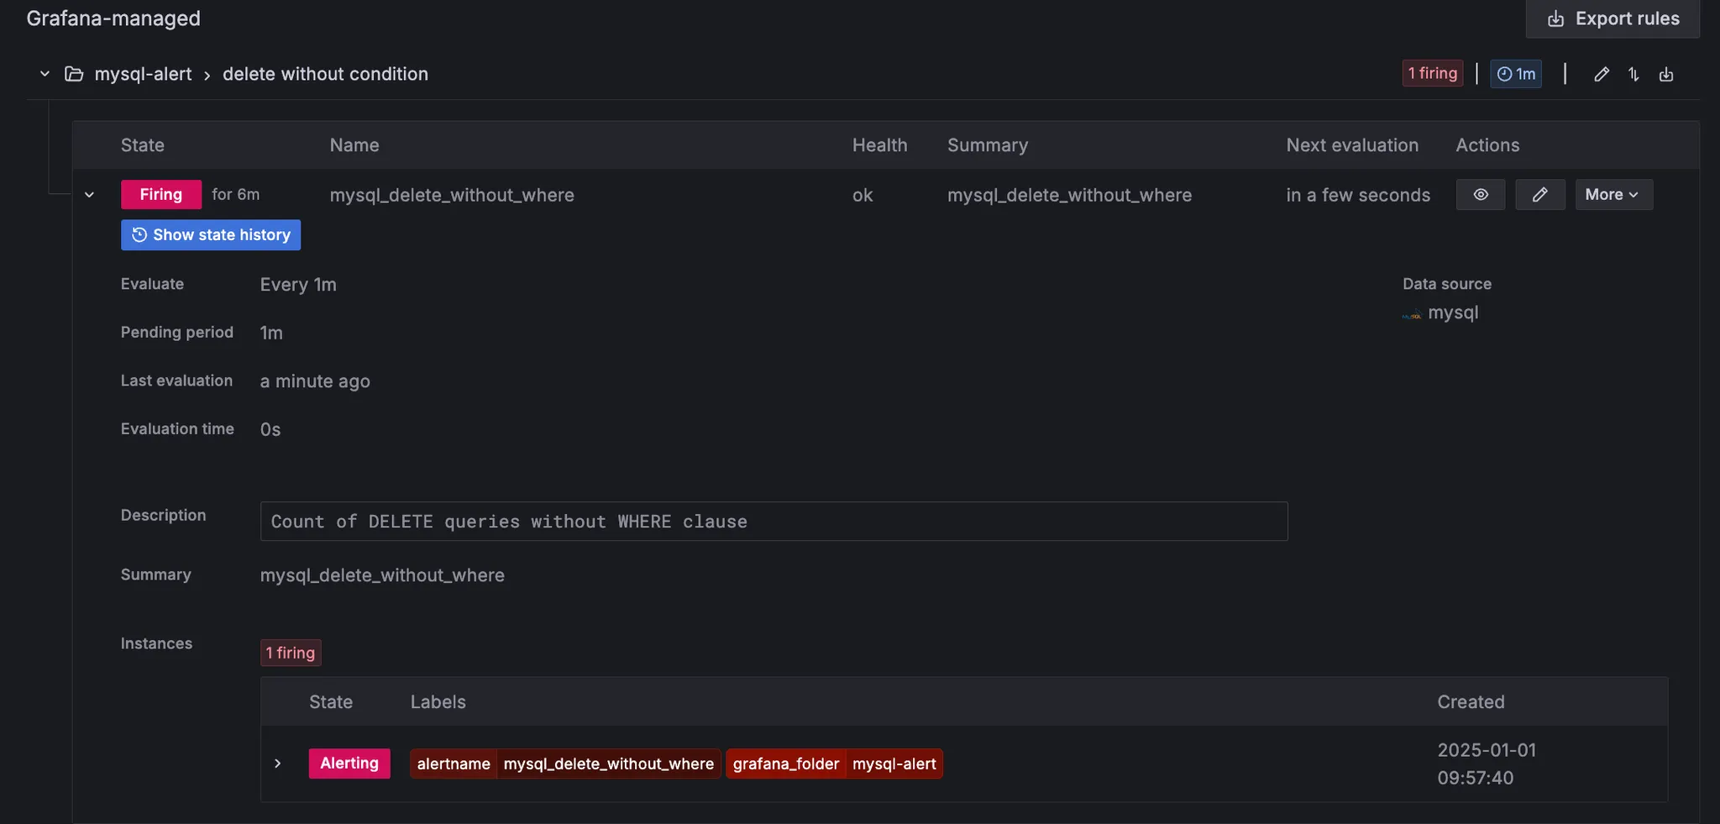Export the rule group with download icon

pyautogui.click(x=1666, y=74)
